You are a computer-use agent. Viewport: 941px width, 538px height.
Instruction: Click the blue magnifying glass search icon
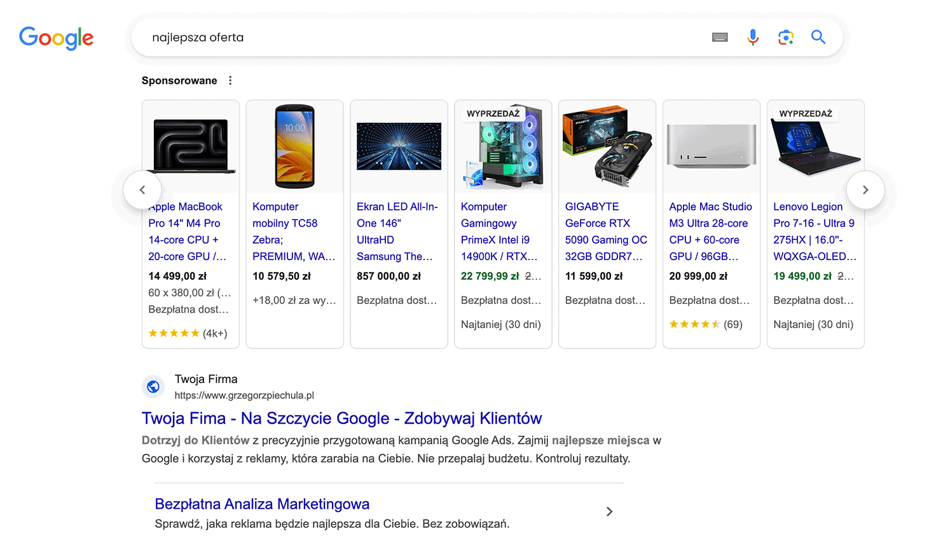818,38
